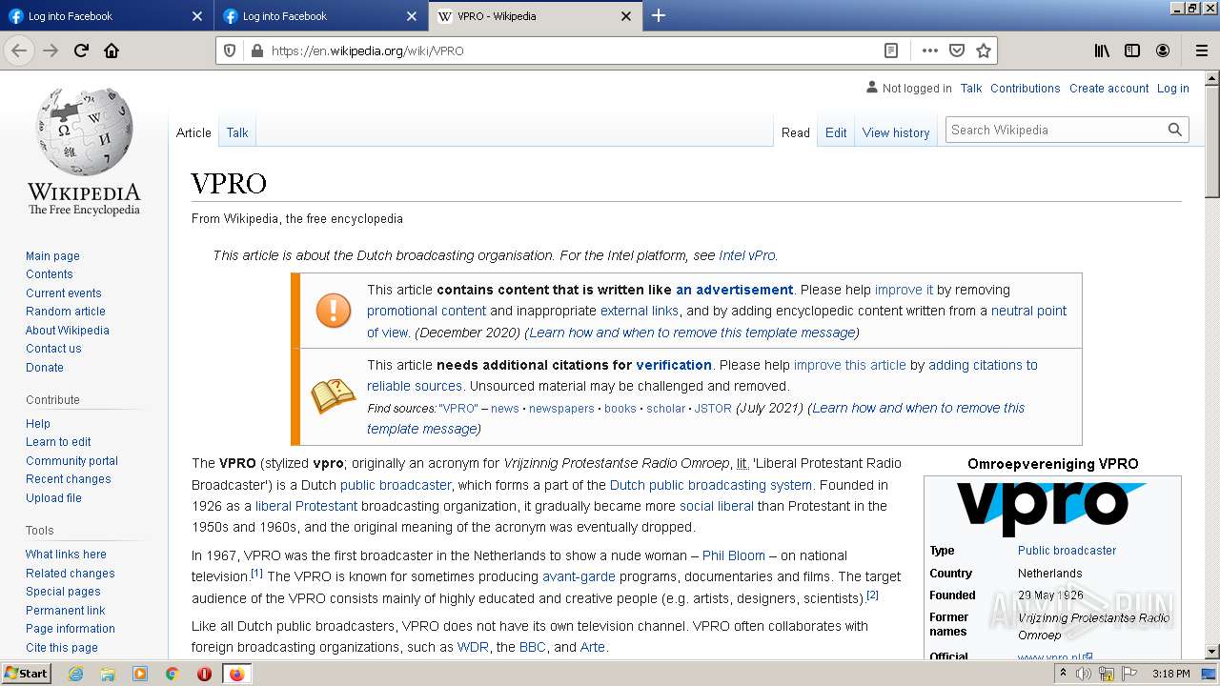
Task: Go back with the browser back arrow
Action: pyautogui.click(x=19, y=50)
